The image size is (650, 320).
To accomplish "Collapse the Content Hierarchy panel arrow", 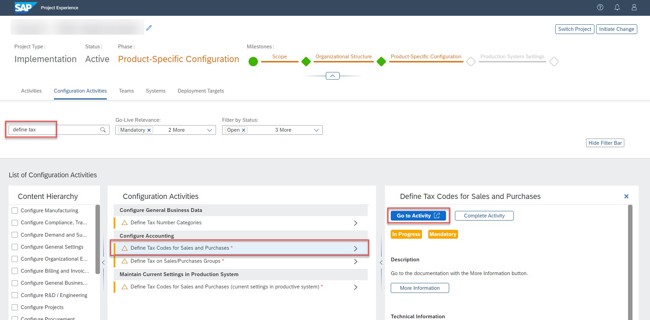I will (x=103, y=262).
